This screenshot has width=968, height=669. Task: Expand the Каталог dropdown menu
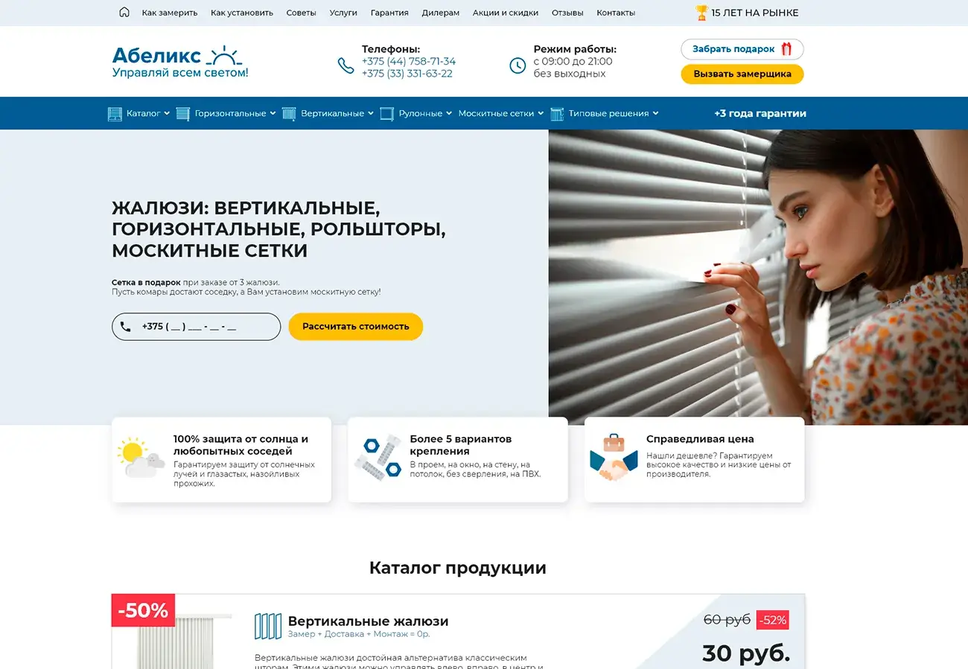coord(167,113)
